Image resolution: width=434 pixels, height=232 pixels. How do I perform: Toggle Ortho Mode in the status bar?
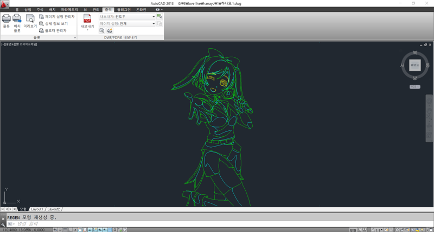point(71,230)
